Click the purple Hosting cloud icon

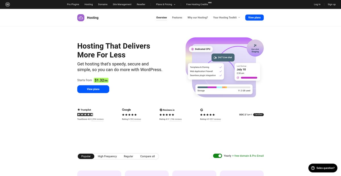point(81,18)
